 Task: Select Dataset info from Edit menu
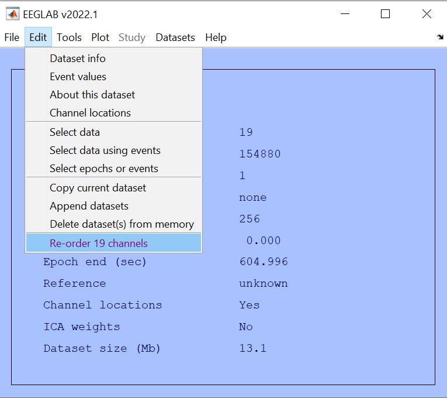coord(114,59)
